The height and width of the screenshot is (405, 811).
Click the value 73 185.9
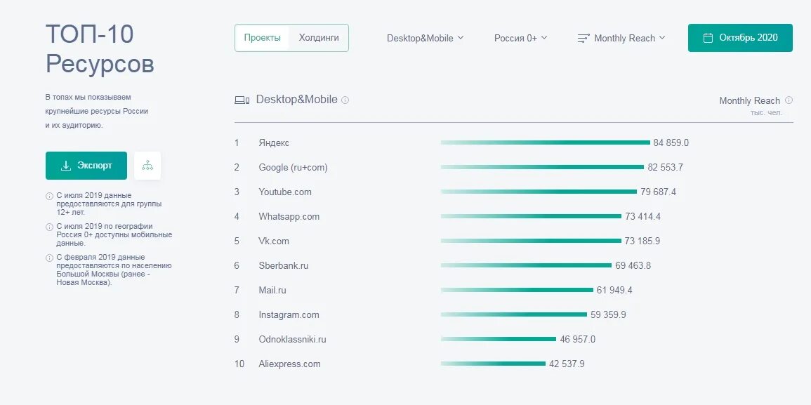click(642, 241)
